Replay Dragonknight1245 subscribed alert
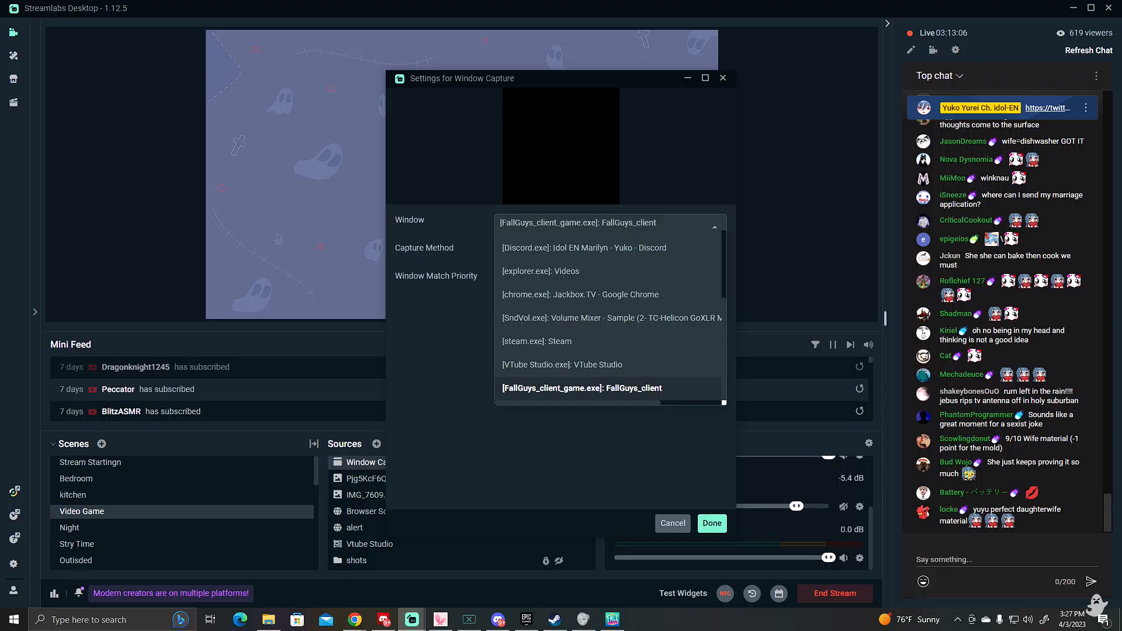Screen dimensions: 1122x631 [860, 367]
